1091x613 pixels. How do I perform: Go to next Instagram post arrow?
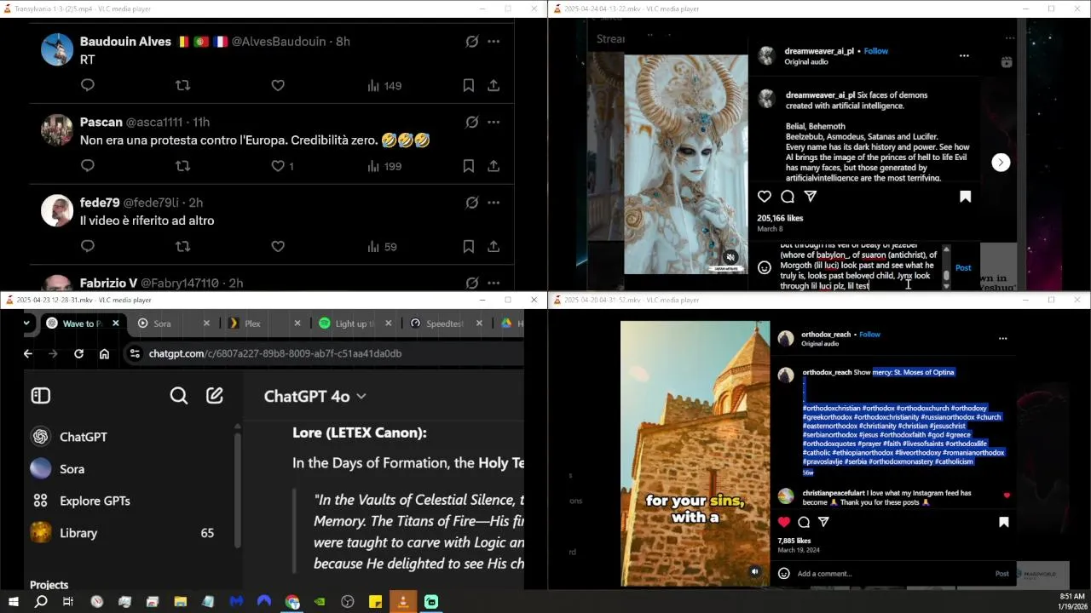(1001, 163)
